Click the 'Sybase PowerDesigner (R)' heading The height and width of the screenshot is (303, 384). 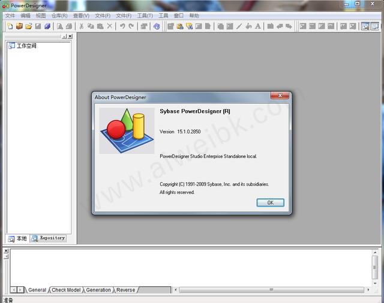(x=195, y=111)
